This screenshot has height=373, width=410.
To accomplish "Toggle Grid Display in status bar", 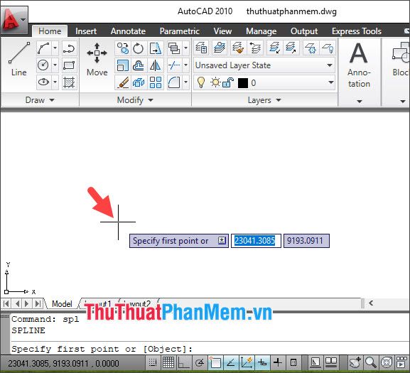I will (x=168, y=362).
